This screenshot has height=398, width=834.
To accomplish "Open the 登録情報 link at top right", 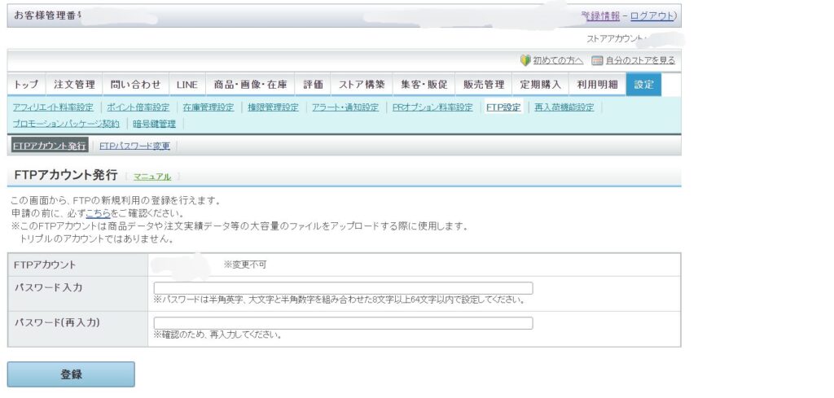I will click(x=600, y=15).
